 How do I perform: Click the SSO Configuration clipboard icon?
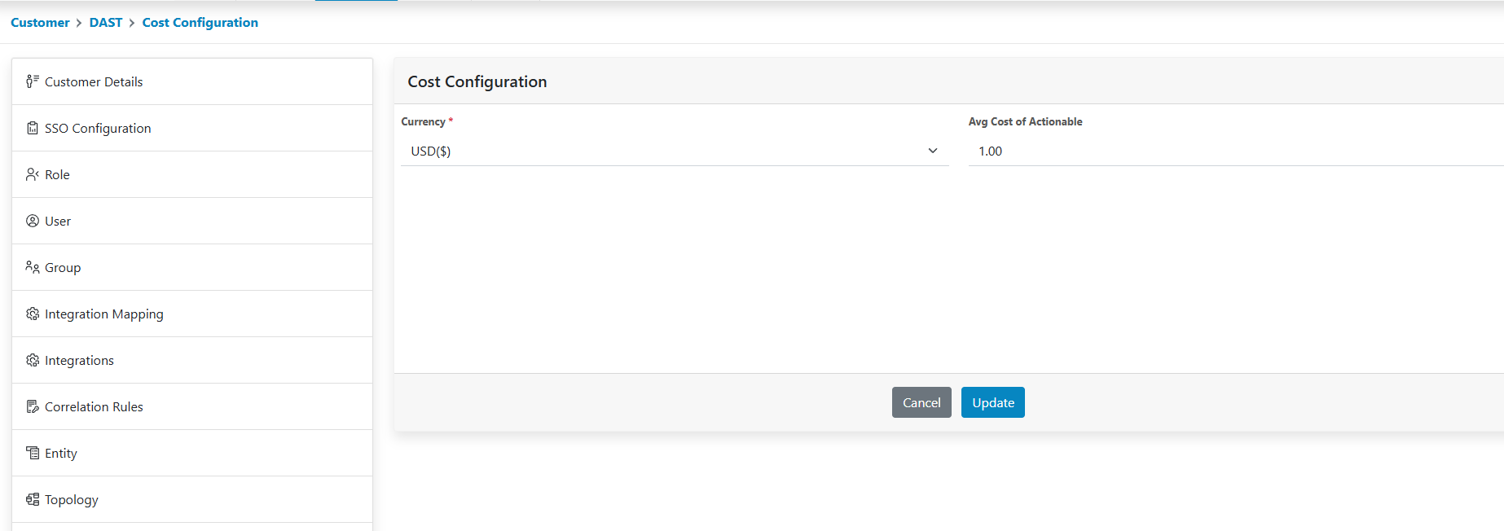(33, 128)
